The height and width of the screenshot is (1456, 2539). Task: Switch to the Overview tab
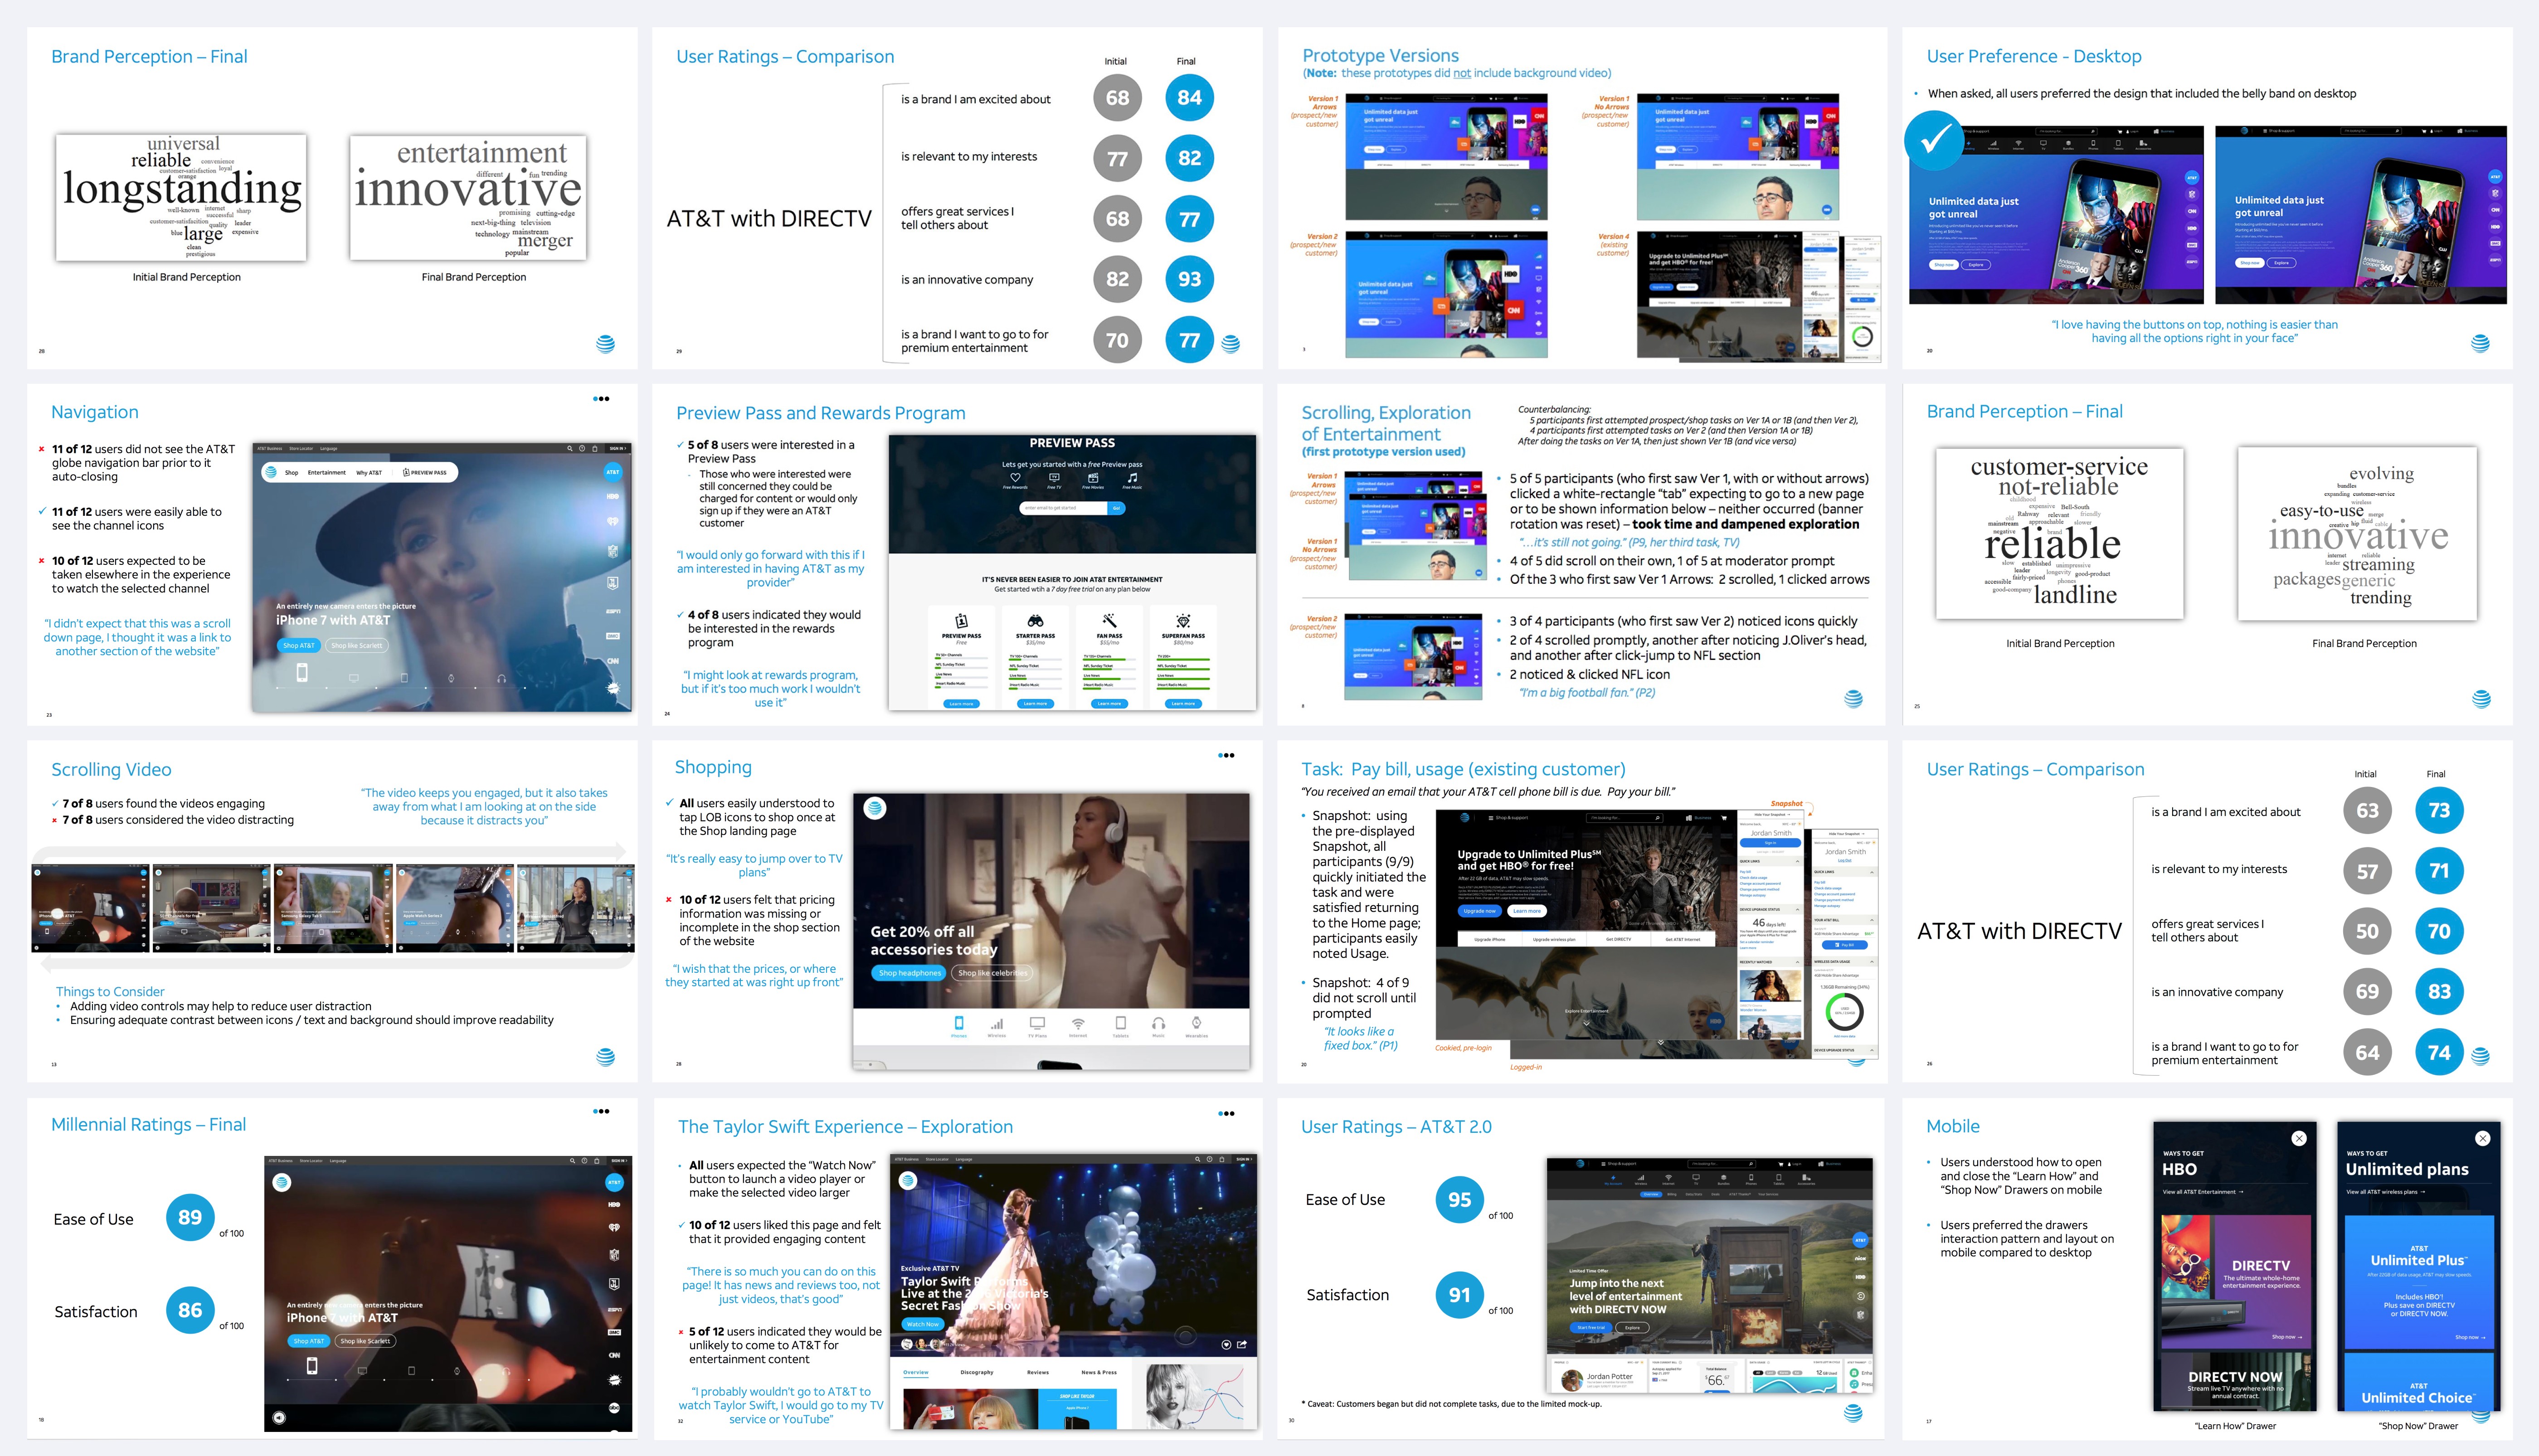[916, 1372]
